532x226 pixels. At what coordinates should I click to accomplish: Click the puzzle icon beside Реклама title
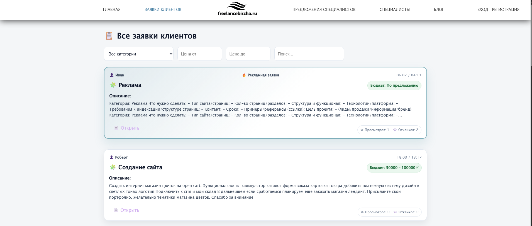pyautogui.click(x=113, y=85)
